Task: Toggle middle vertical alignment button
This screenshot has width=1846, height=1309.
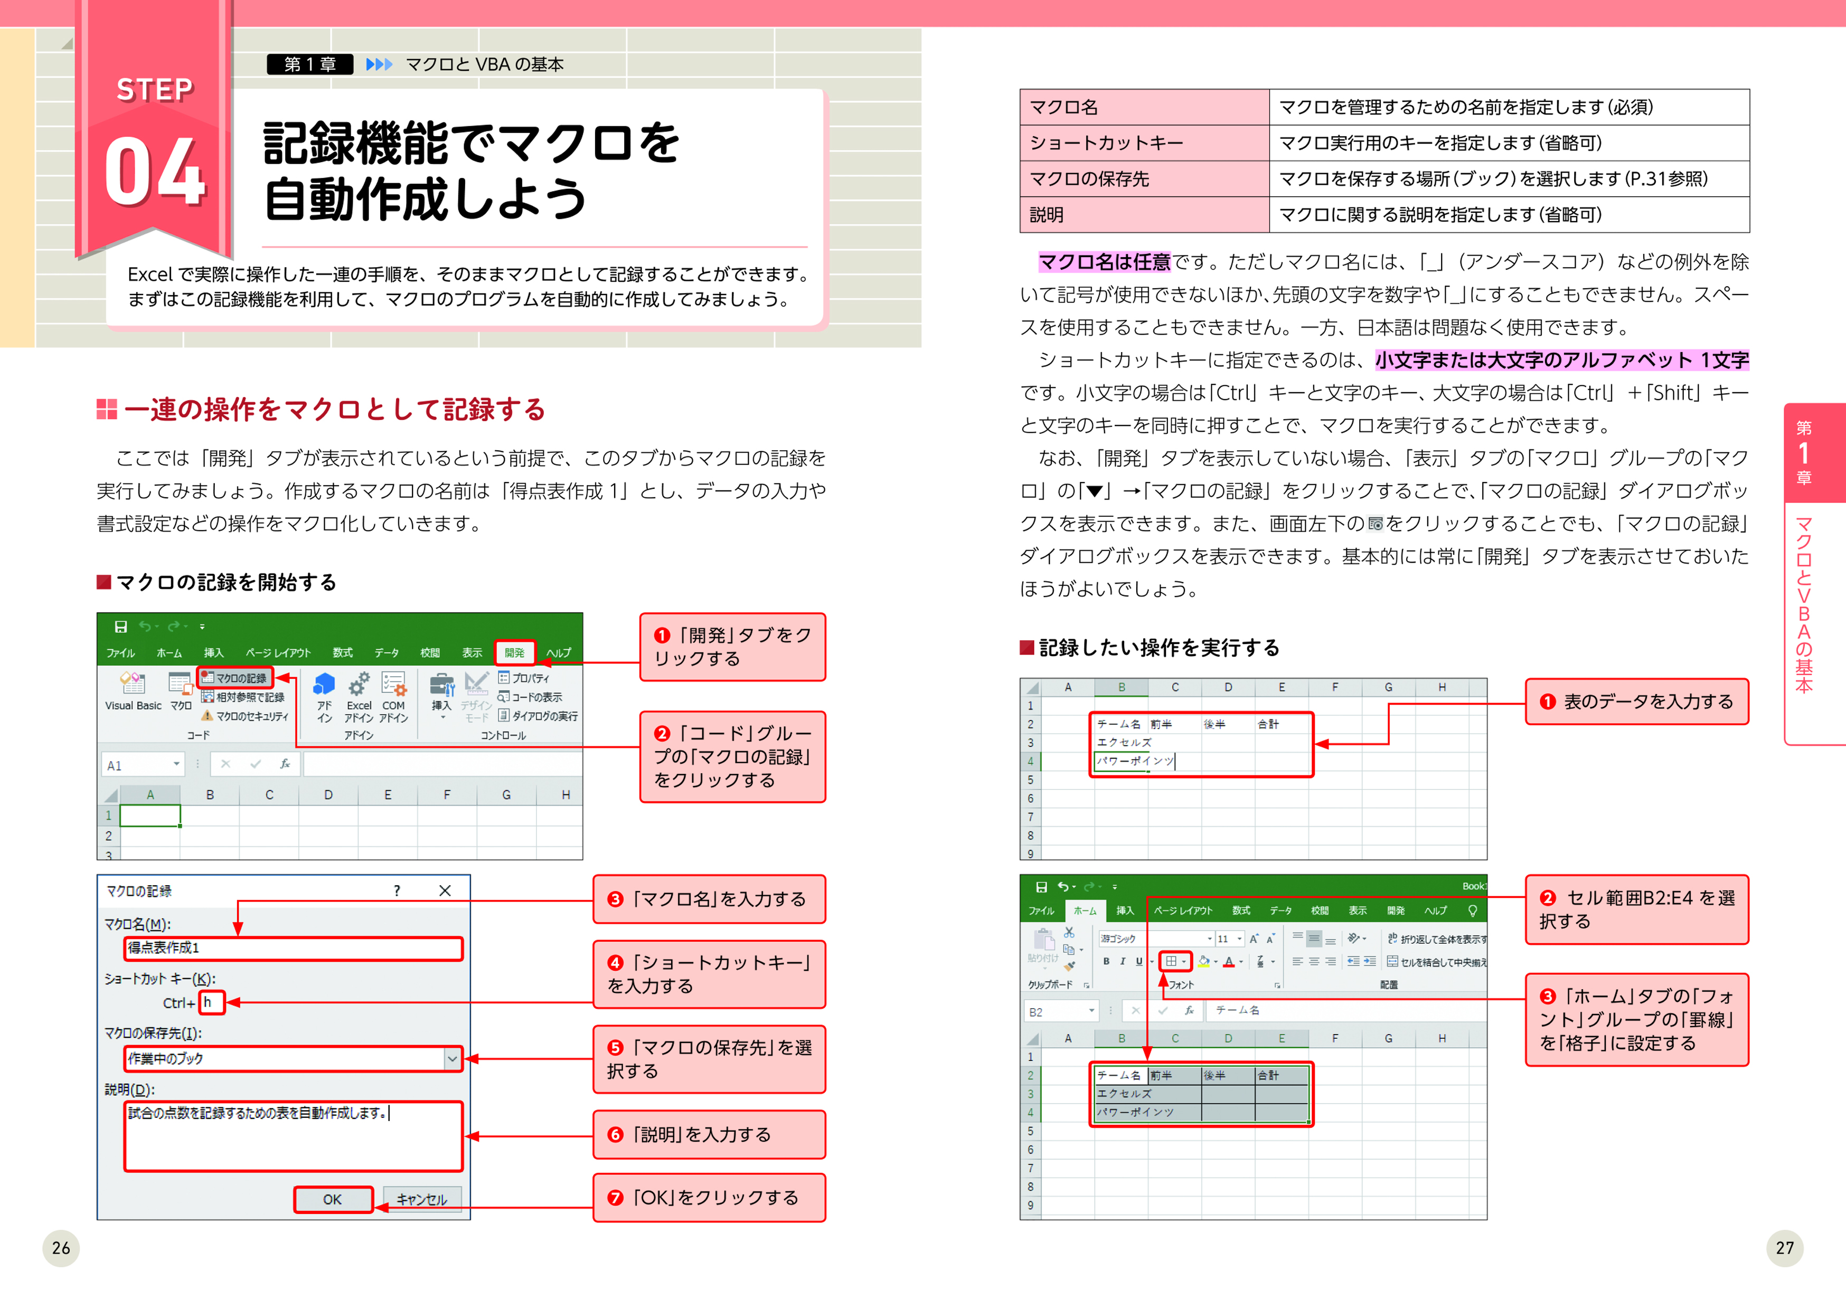Action: click(x=1314, y=939)
